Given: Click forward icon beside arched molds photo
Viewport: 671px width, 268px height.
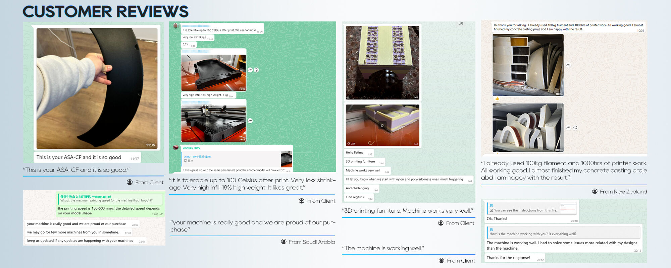Looking at the screenshot, I should coord(568,128).
